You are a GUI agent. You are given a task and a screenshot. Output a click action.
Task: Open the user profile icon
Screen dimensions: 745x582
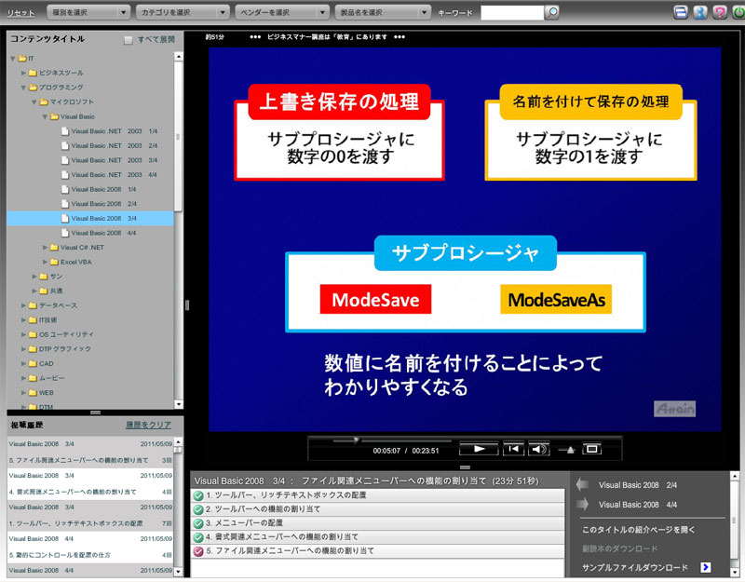[x=700, y=12]
